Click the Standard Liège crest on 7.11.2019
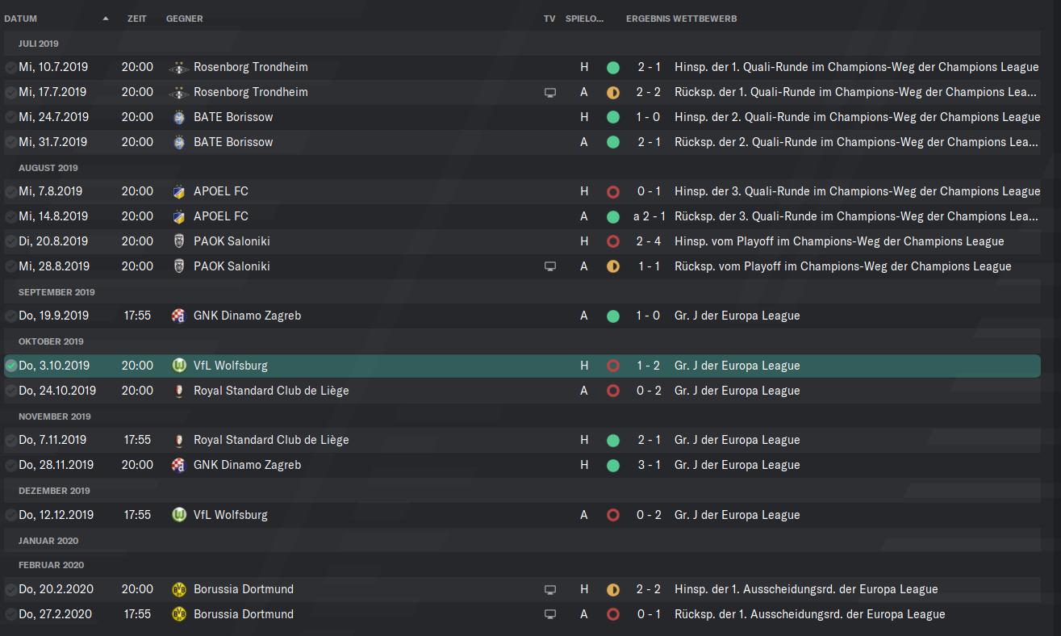The width and height of the screenshot is (1061, 636). click(x=179, y=440)
